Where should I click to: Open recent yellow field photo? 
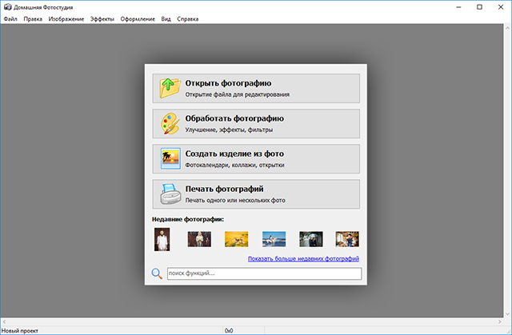click(x=237, y=239)
